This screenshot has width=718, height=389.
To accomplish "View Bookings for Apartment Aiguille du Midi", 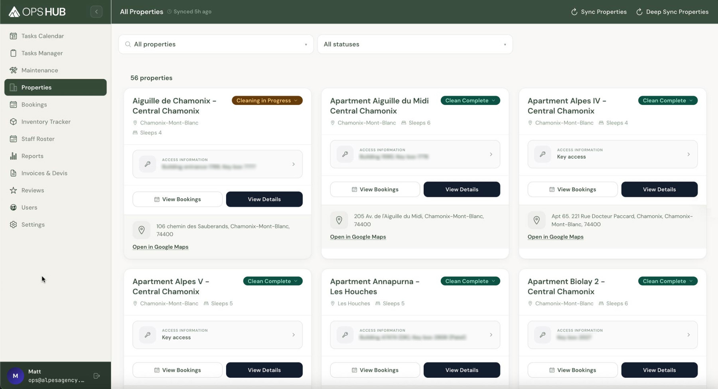I will (375, 189).
